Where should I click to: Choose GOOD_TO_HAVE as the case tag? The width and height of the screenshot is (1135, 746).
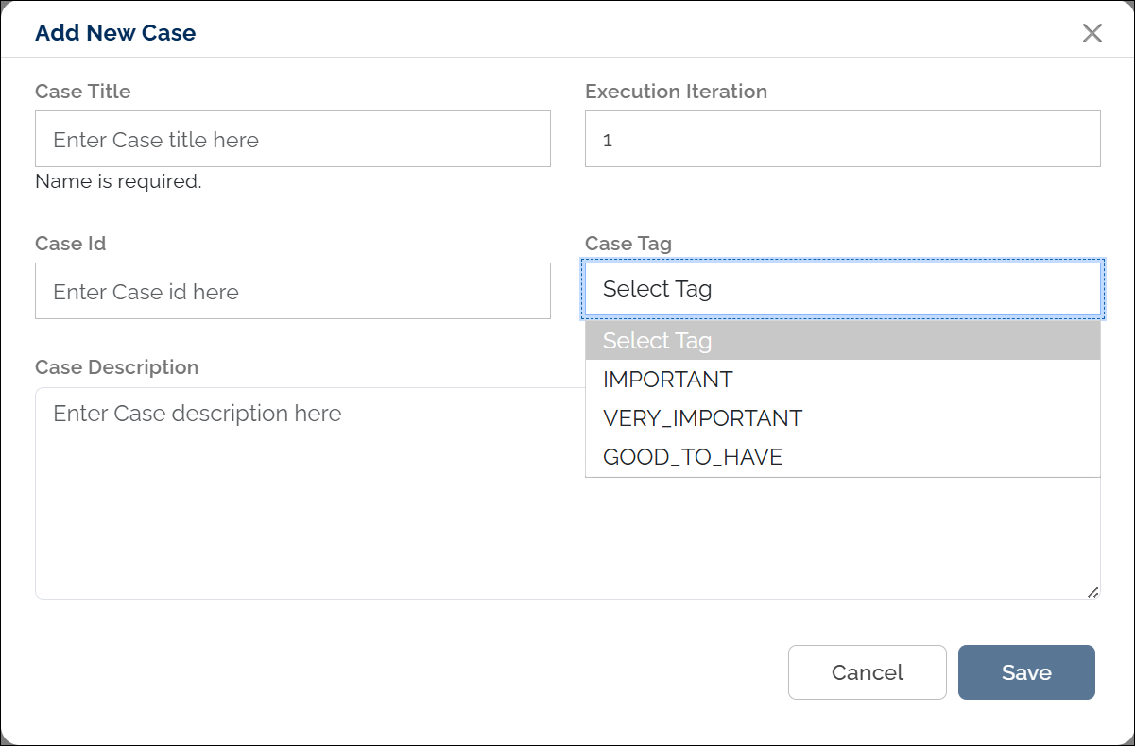pos(693,456)
